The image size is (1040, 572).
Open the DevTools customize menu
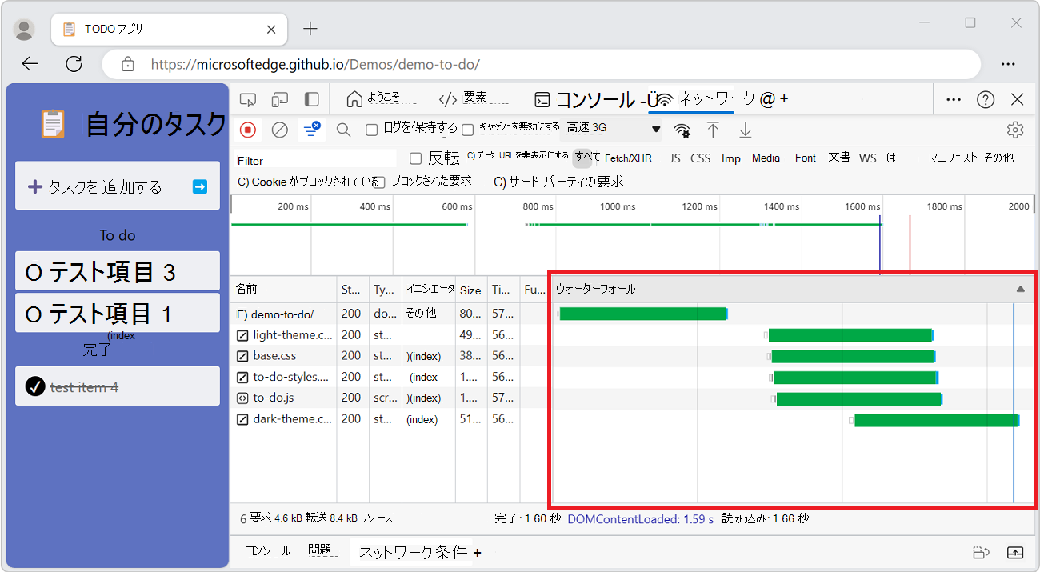(x=953, y=98)
